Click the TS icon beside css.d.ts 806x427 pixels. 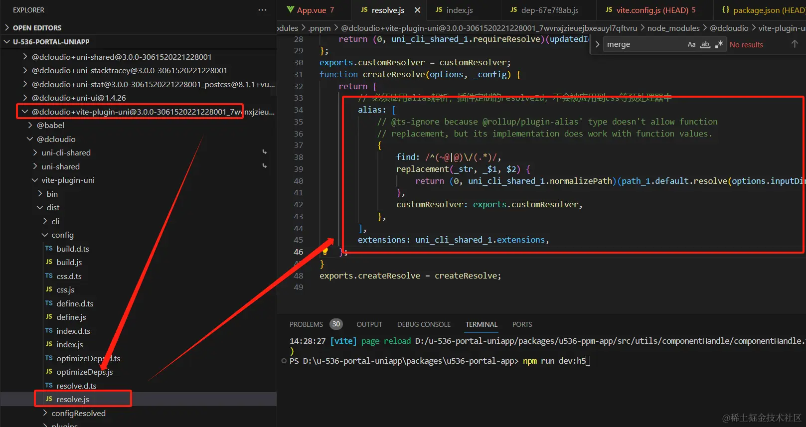(x=49, y=276)
